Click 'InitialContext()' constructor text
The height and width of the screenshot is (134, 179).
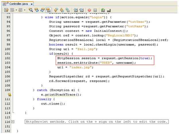pos(110,31)
